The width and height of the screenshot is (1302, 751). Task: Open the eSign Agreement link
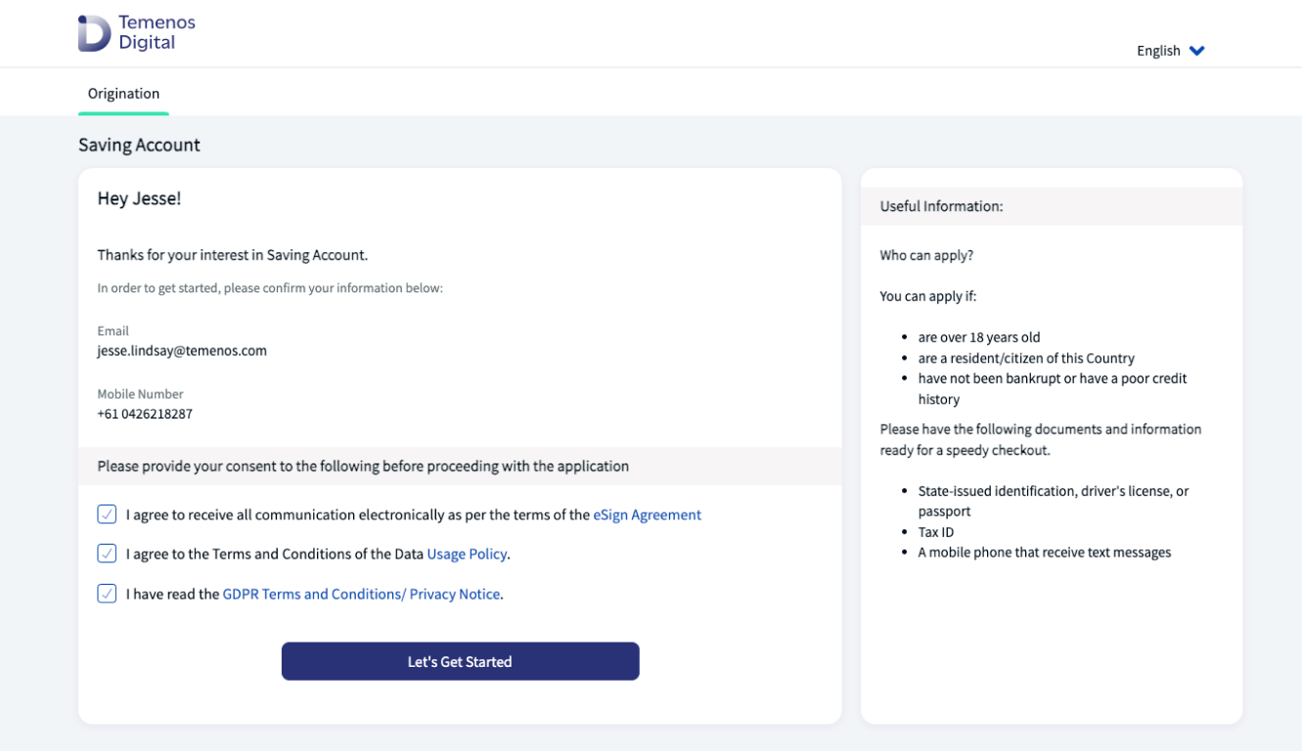[647, 514]
